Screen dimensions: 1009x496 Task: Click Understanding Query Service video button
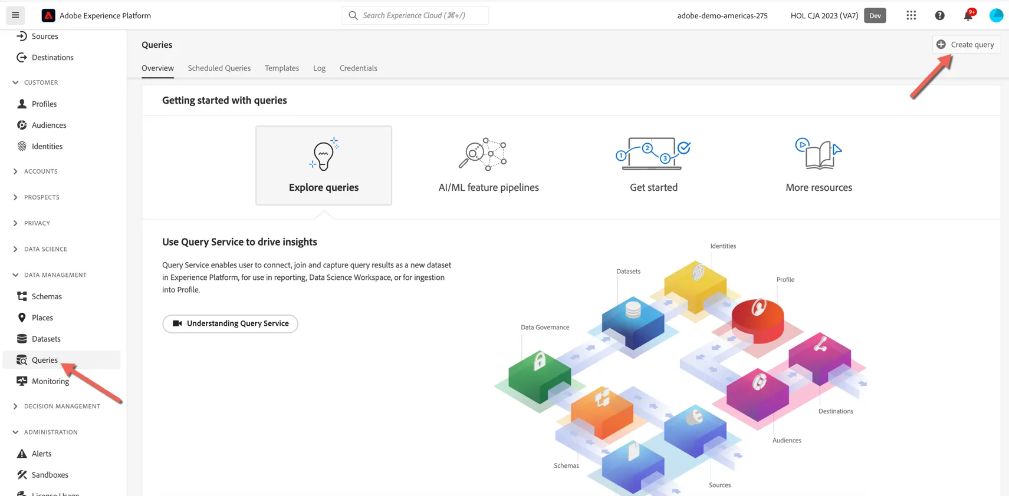230,323
